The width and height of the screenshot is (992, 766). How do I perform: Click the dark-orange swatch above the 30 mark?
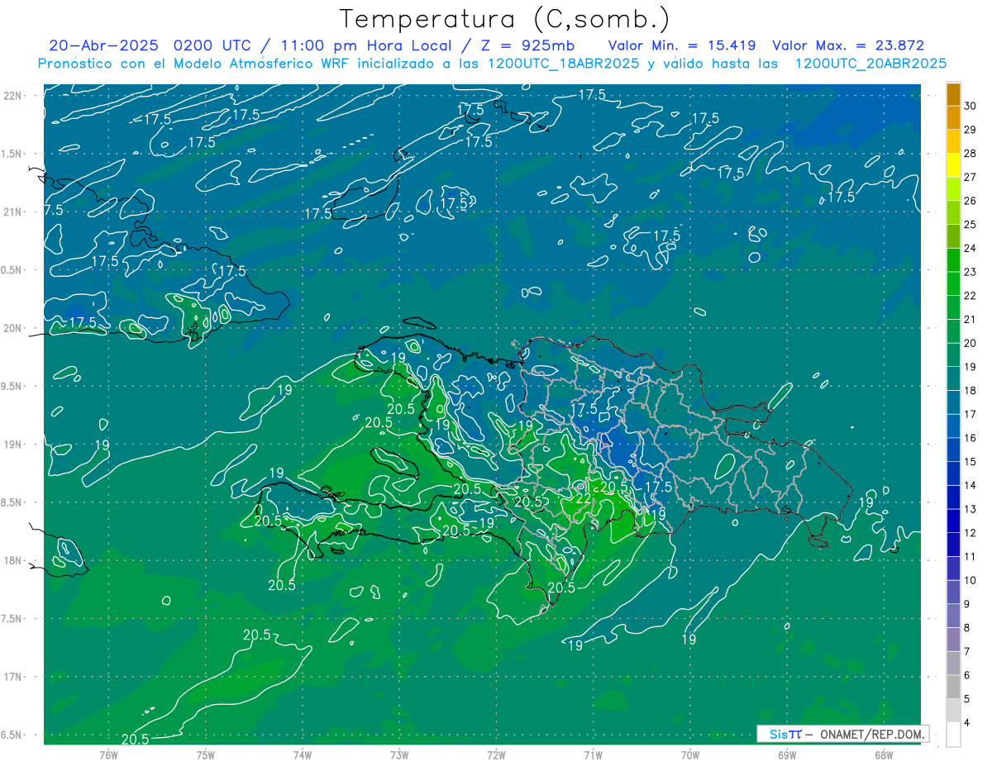(953, 94)
